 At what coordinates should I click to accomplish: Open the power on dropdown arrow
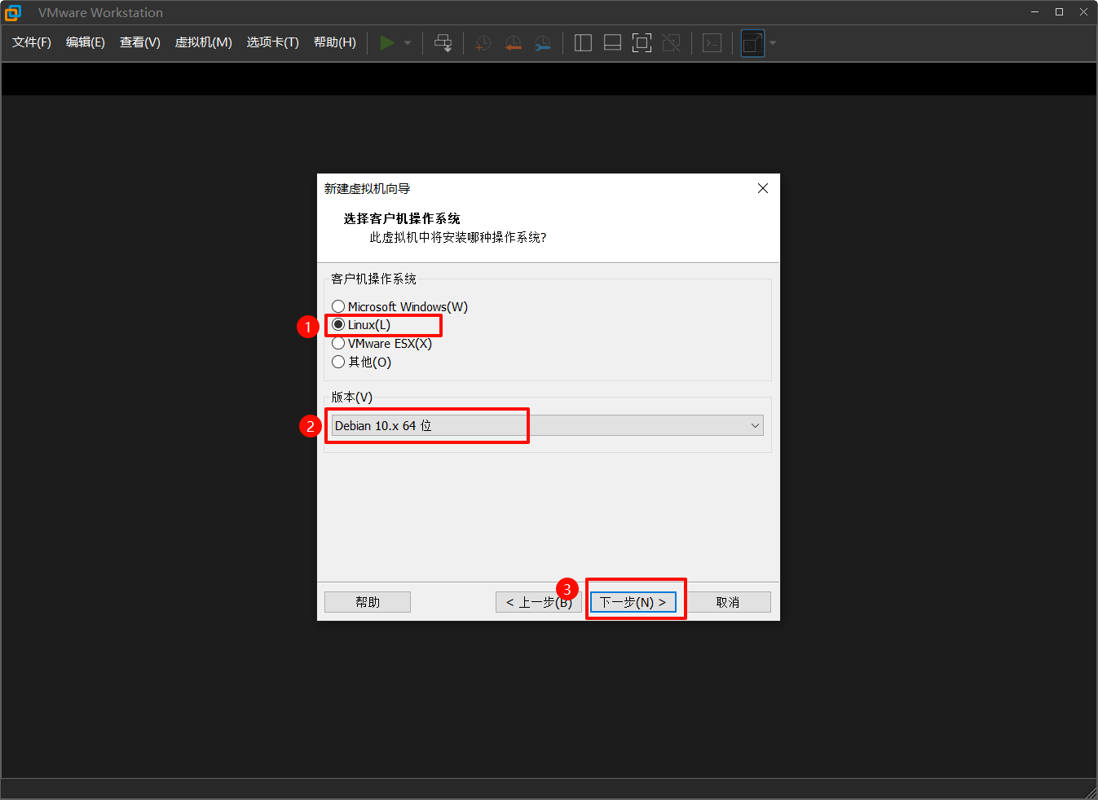(x=408, y=43)
